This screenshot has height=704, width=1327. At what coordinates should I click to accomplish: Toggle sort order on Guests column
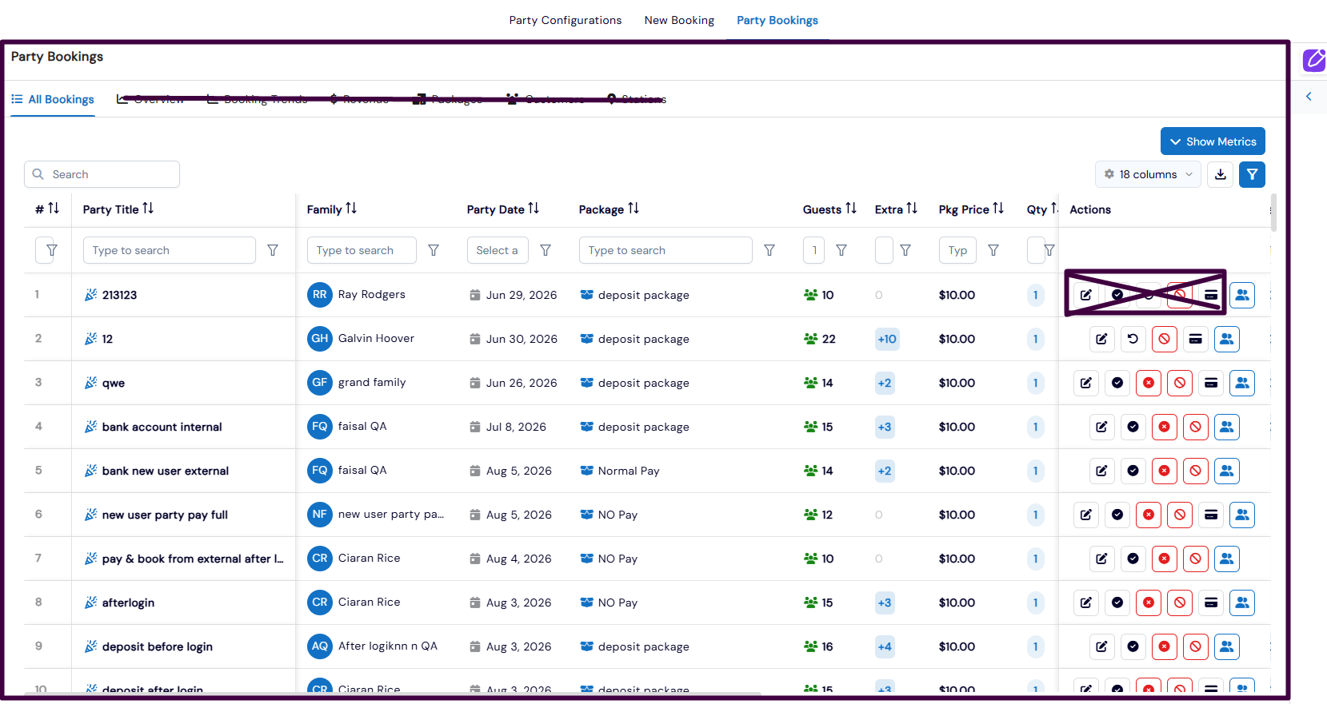coord(850,209)
